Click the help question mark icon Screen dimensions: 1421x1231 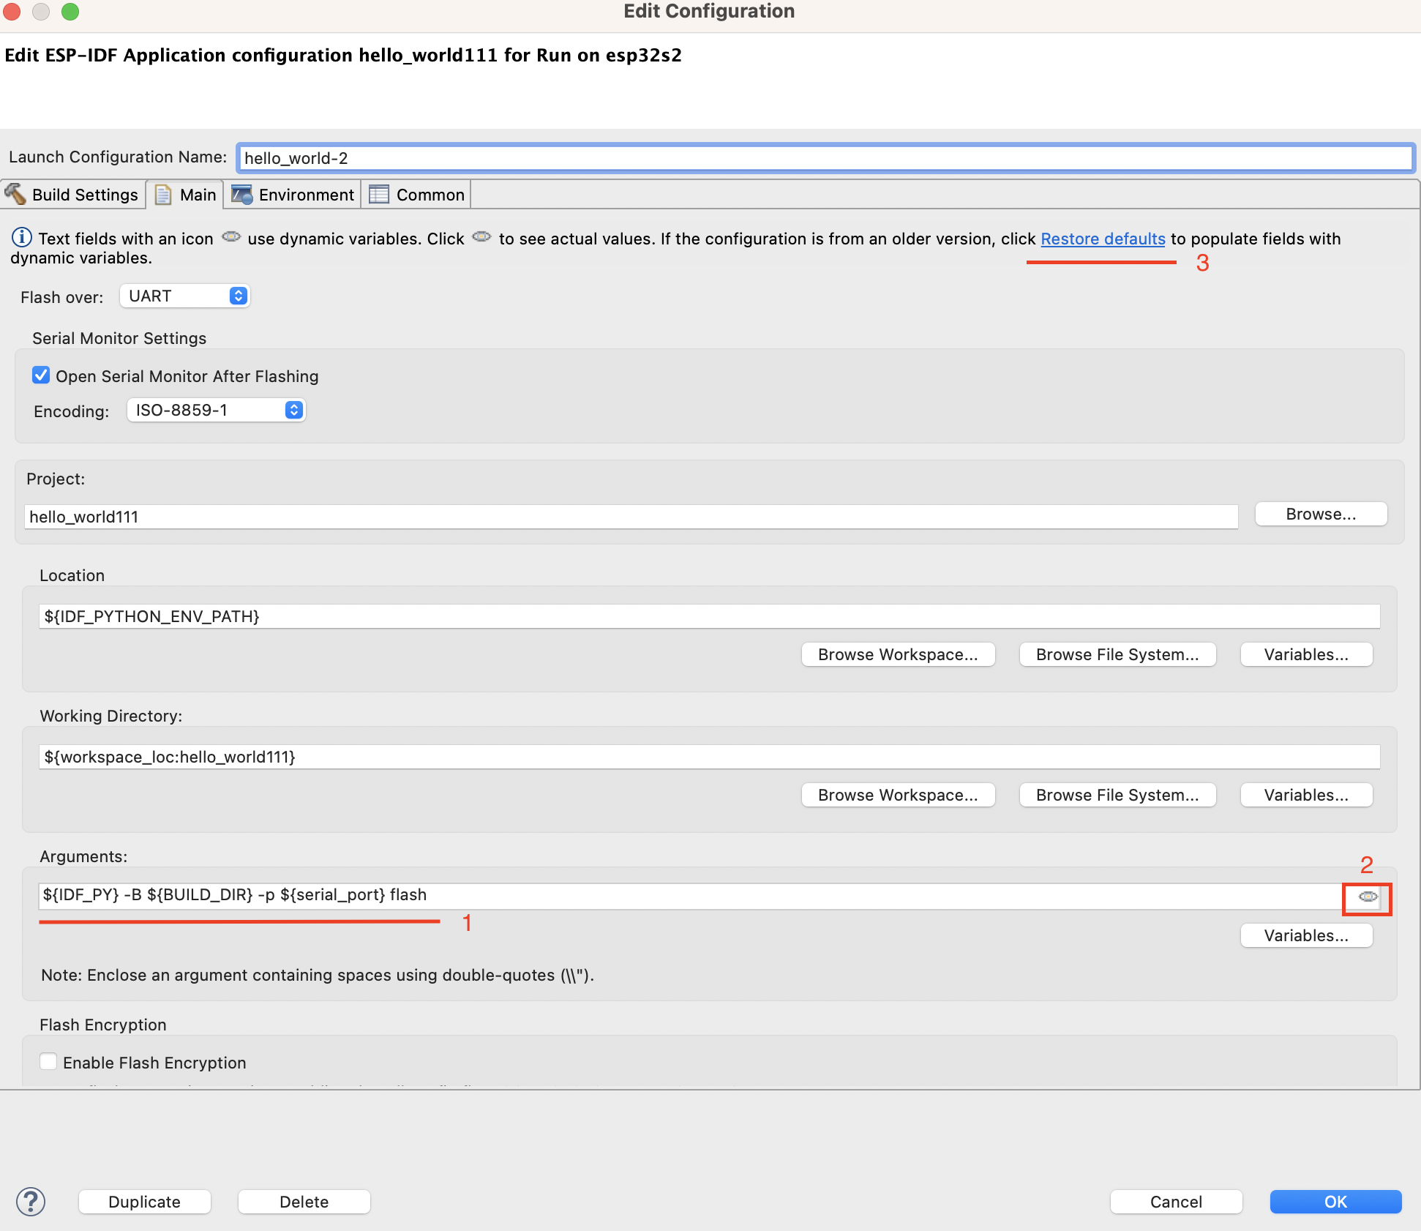click(x=31, y=1201)
